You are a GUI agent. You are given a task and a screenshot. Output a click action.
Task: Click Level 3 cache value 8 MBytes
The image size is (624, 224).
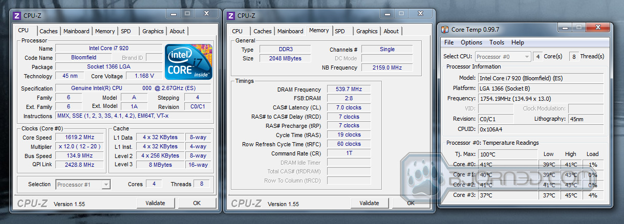[160, 165]
